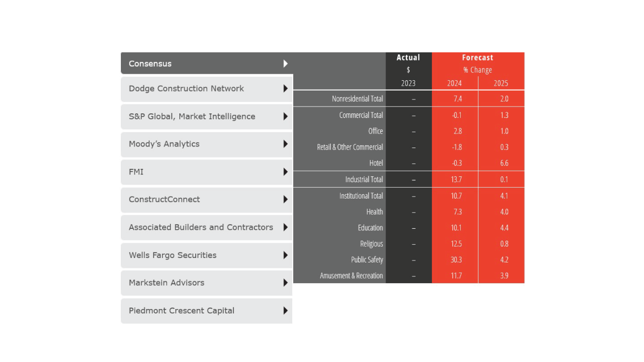Select the Consensus tab
Viewport: 644px width, 362px height.
click(150, 63)
